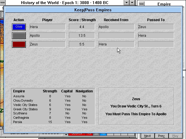This screenshot has width=186, height=139.
Task: Click the Prev button in Empire window
Action: [161, 136]
